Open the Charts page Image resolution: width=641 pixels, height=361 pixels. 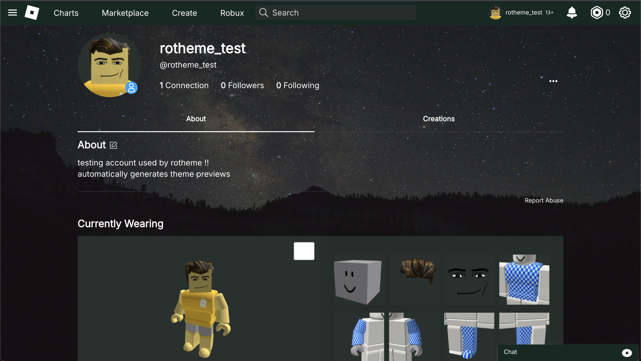coord(66,13)
